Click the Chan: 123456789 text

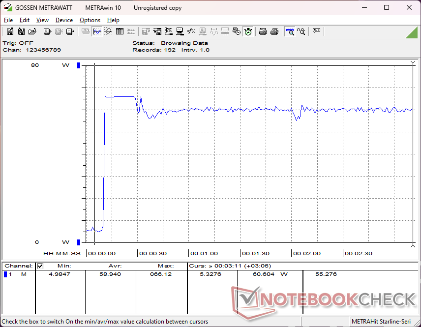31,50
